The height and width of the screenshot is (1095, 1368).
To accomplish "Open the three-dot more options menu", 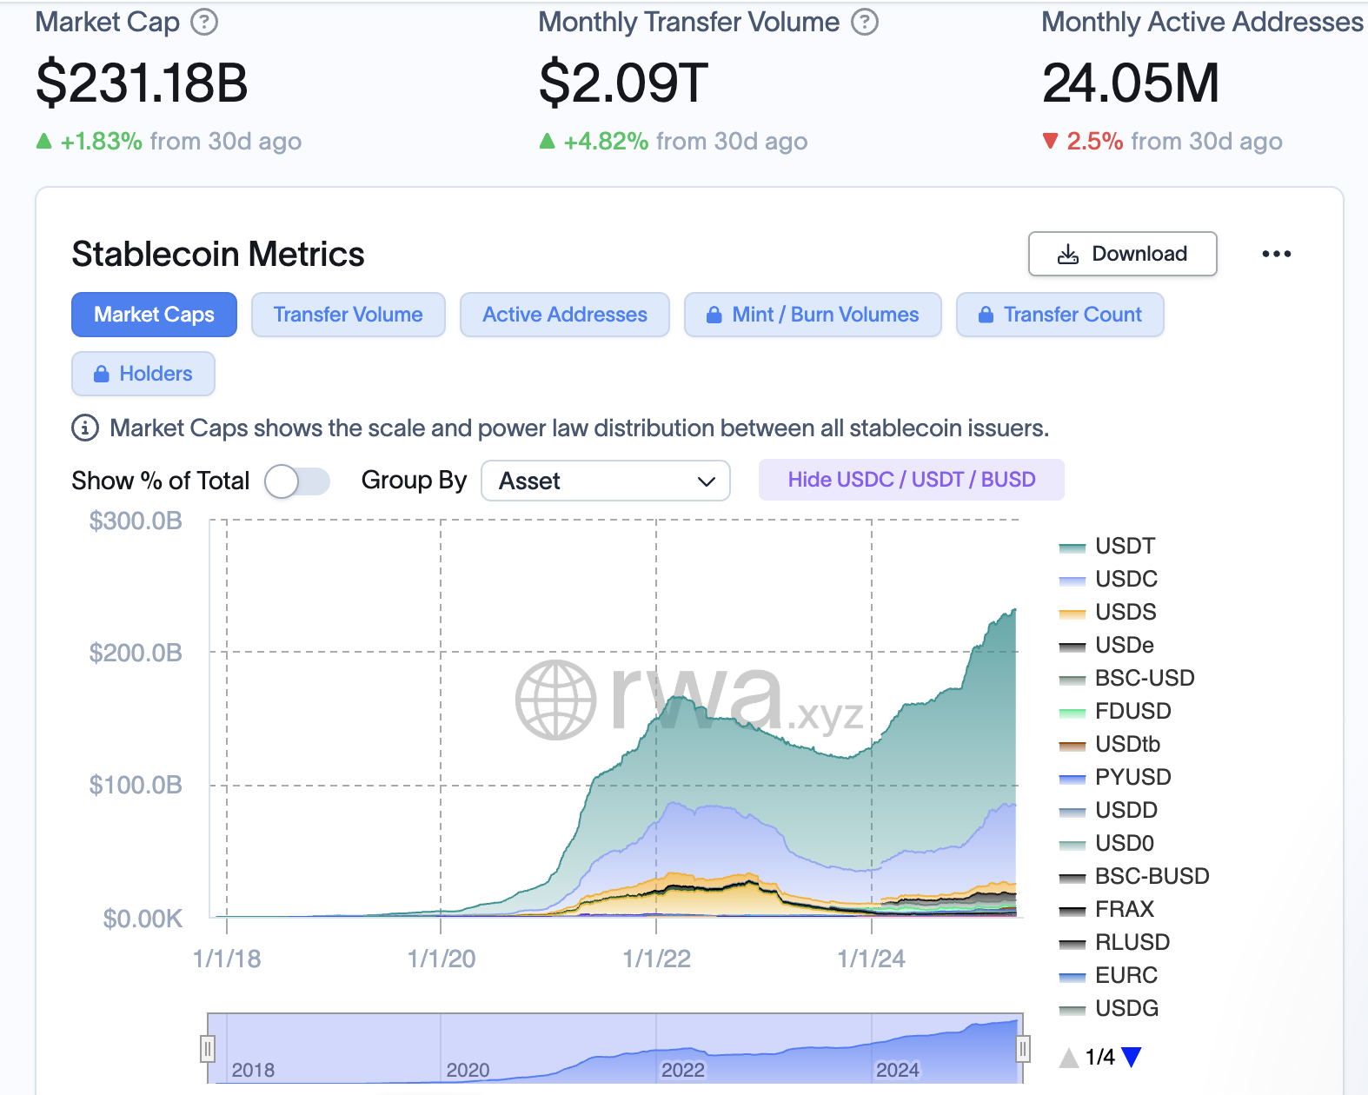I will tap(1276, 254).
